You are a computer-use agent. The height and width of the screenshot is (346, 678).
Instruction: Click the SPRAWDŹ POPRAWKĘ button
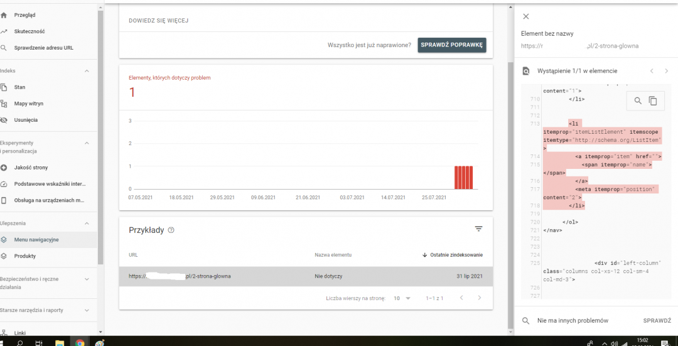pos(452,45)
